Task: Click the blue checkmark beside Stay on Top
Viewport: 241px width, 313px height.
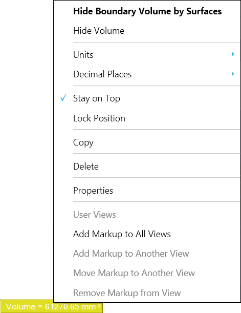Action: 63,98
